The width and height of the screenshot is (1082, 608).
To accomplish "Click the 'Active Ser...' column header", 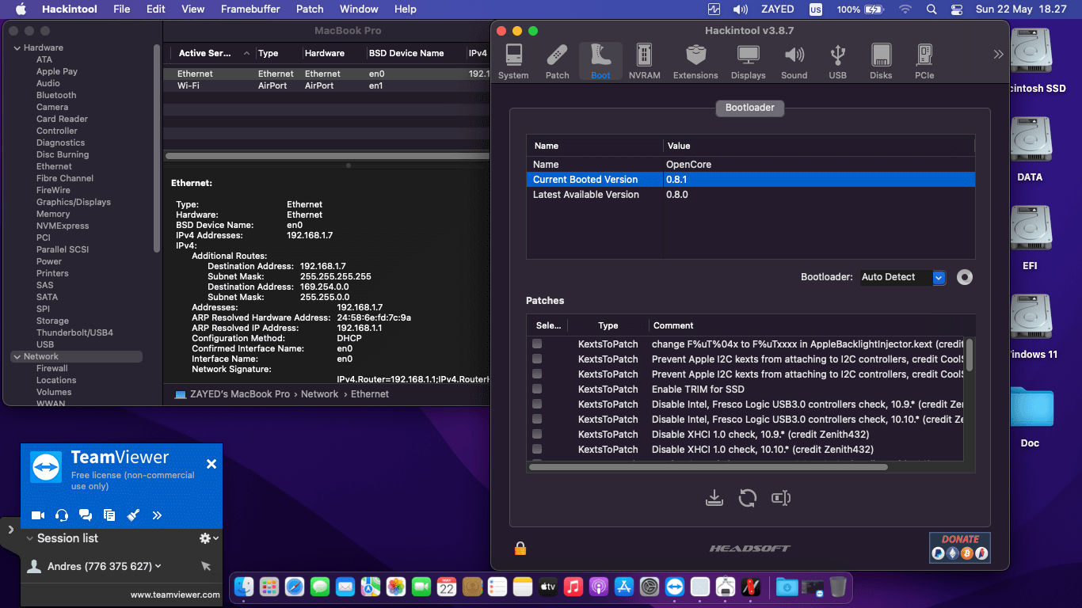I will tap(212, 53).
